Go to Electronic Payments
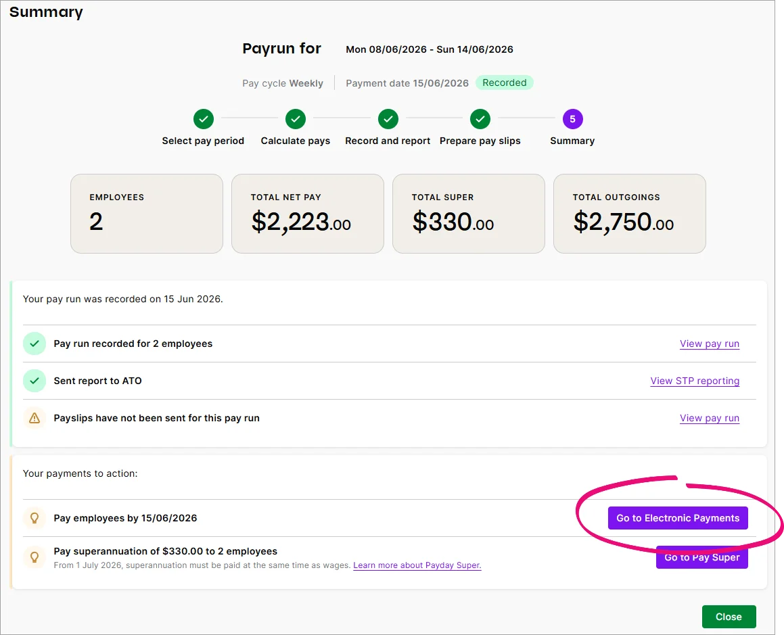 pyautogui.click(x=678, y=518)
